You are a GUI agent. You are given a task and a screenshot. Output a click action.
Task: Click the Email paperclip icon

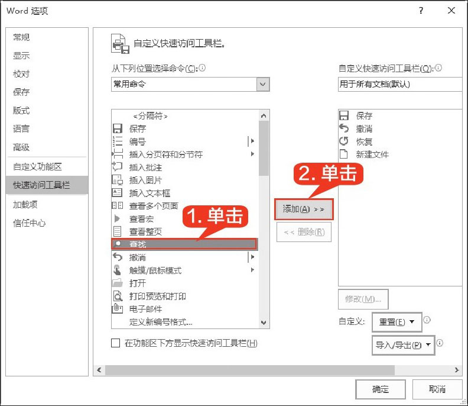(x=118, y=308)
